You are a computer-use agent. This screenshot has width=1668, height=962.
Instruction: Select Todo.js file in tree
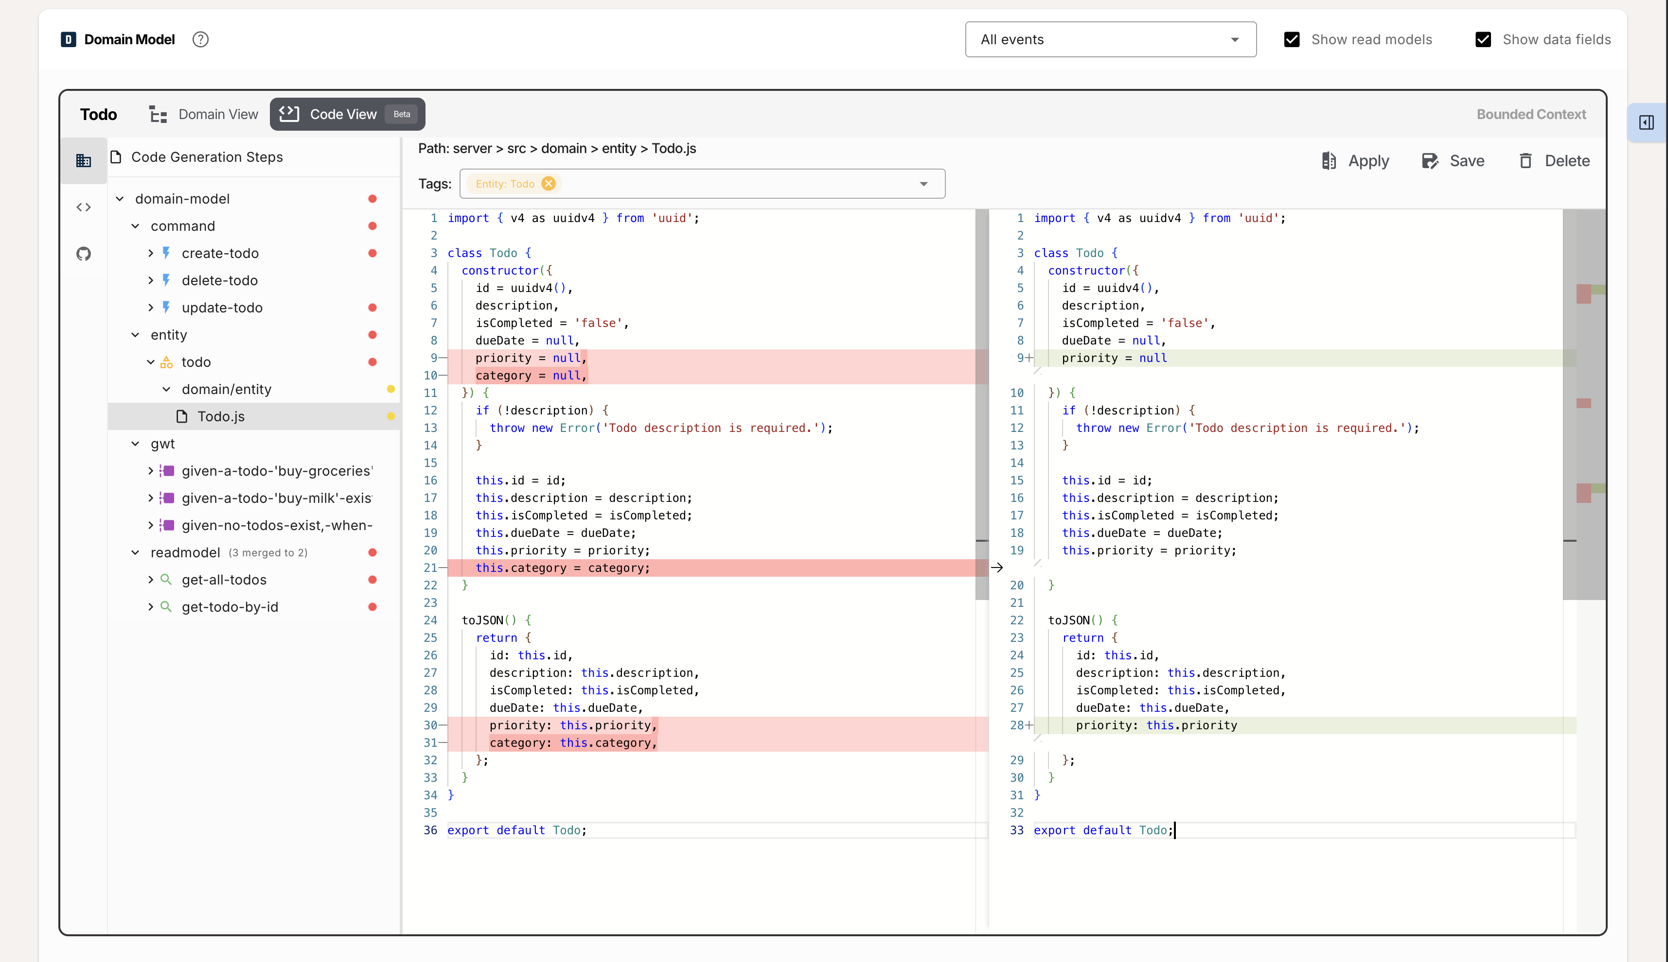[221, 417]
